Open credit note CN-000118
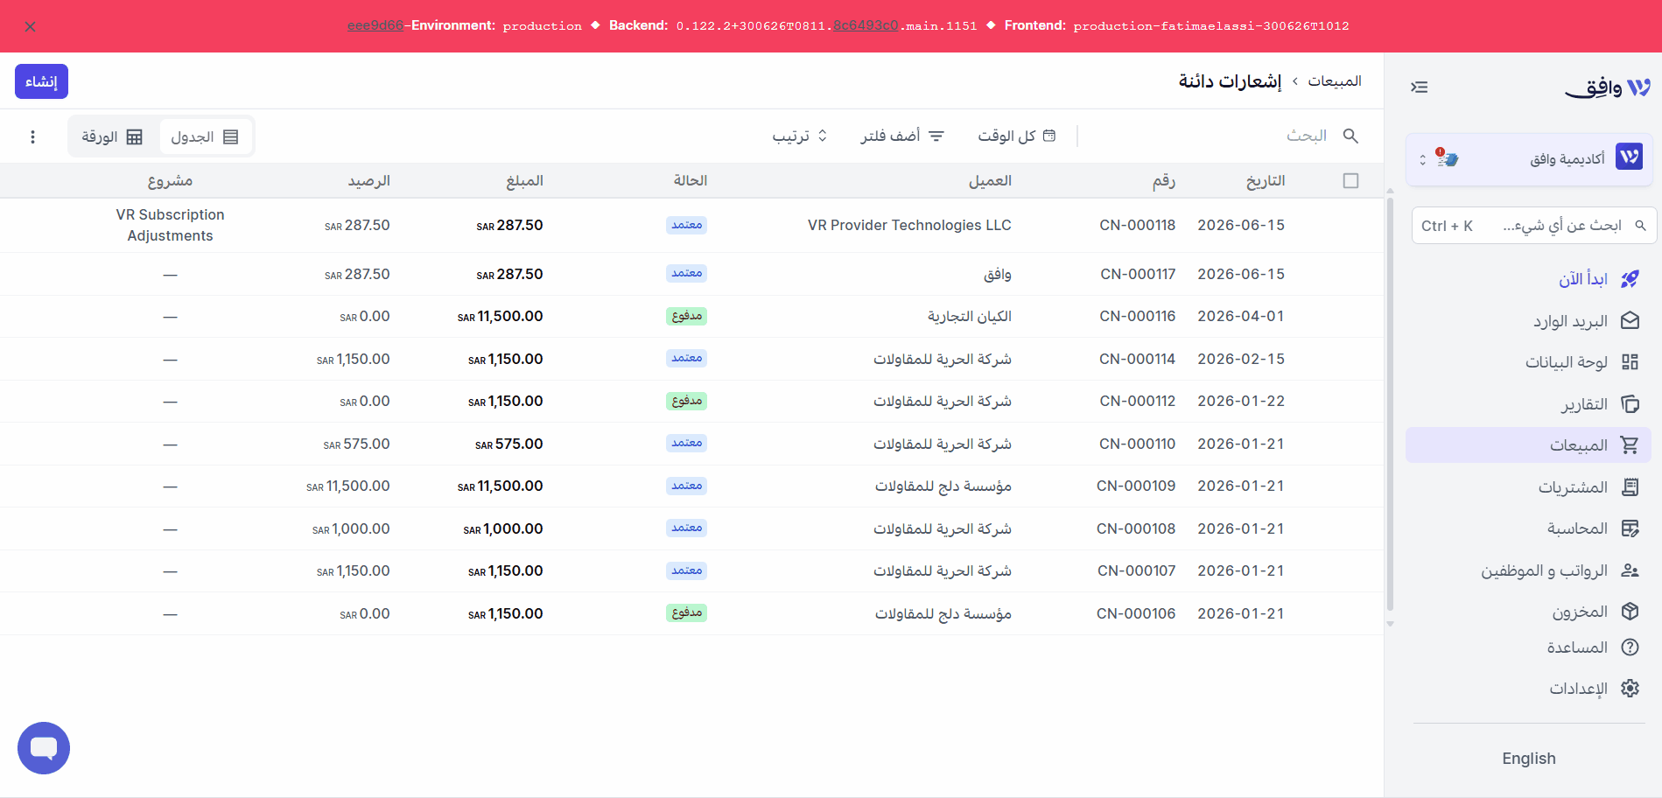 (x=1137, y=226)
